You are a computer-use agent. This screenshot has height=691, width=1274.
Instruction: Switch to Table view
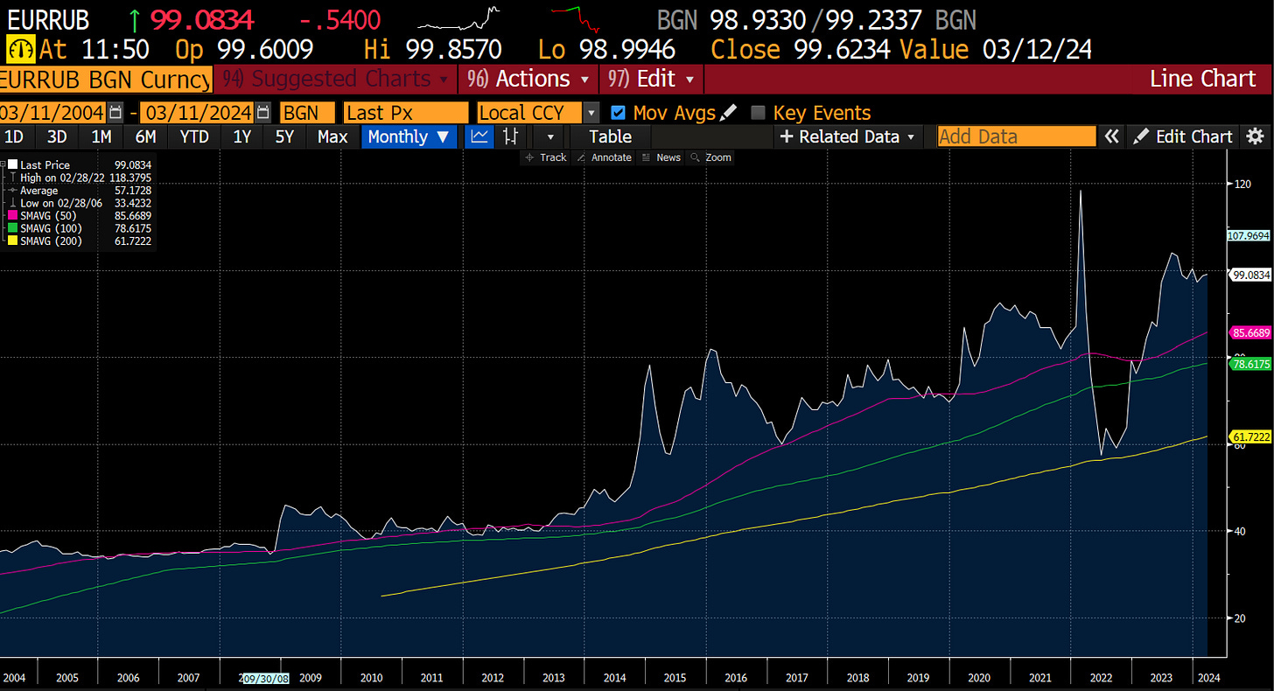[610, 136]
